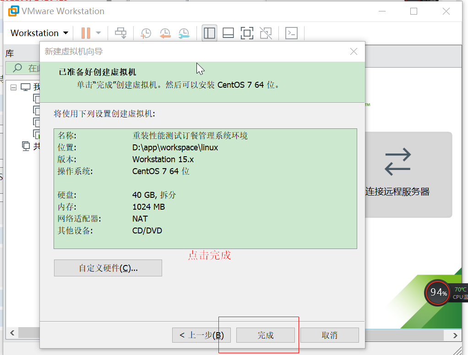
Task: Click the VMware Workstation logo icon
Action: (13, 11)
